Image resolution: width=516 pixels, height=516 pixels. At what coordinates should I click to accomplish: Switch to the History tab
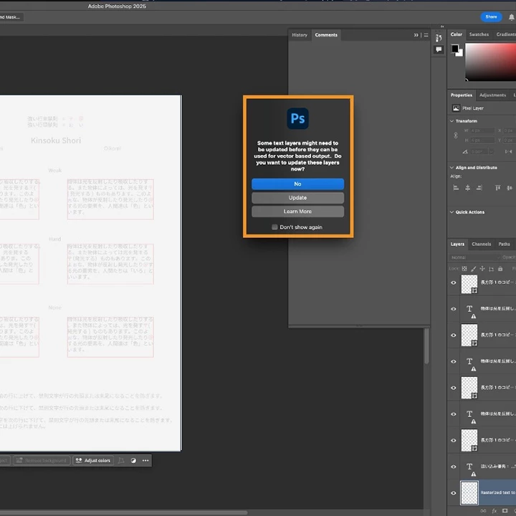pyautogui.click(x=300, y=35)
